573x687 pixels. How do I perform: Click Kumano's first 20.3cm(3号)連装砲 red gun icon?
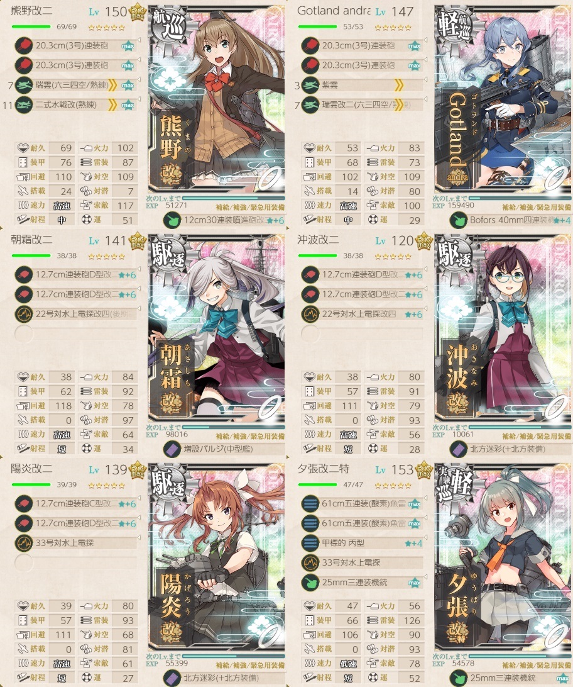(x=24, y=45)
